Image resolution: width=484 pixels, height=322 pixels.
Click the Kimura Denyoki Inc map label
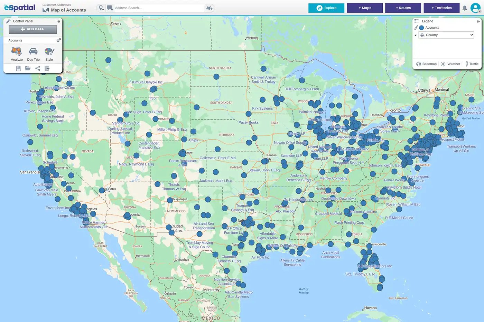147,82
